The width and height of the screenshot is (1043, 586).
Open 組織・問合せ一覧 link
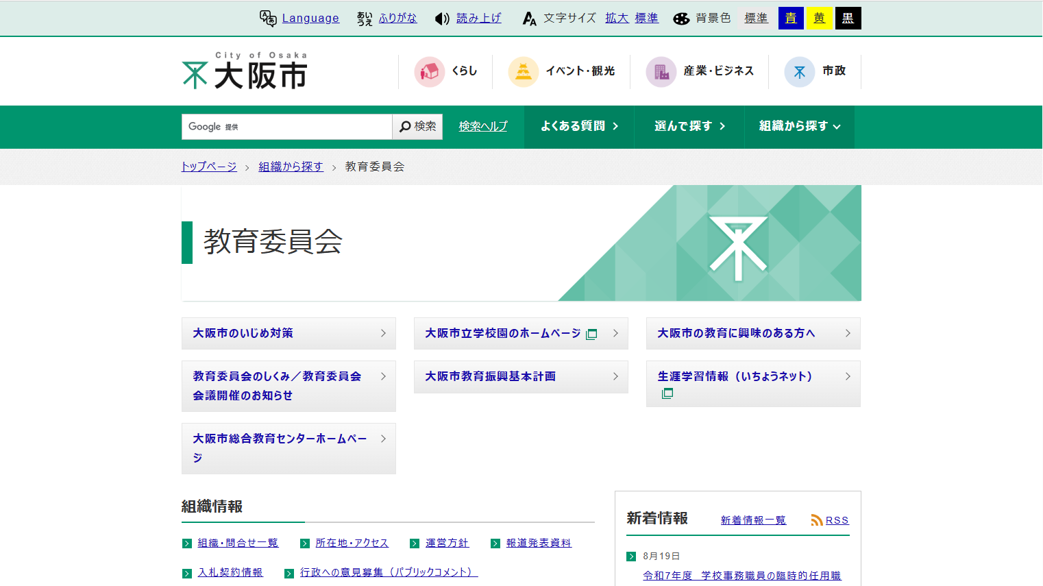coord(238,543)
